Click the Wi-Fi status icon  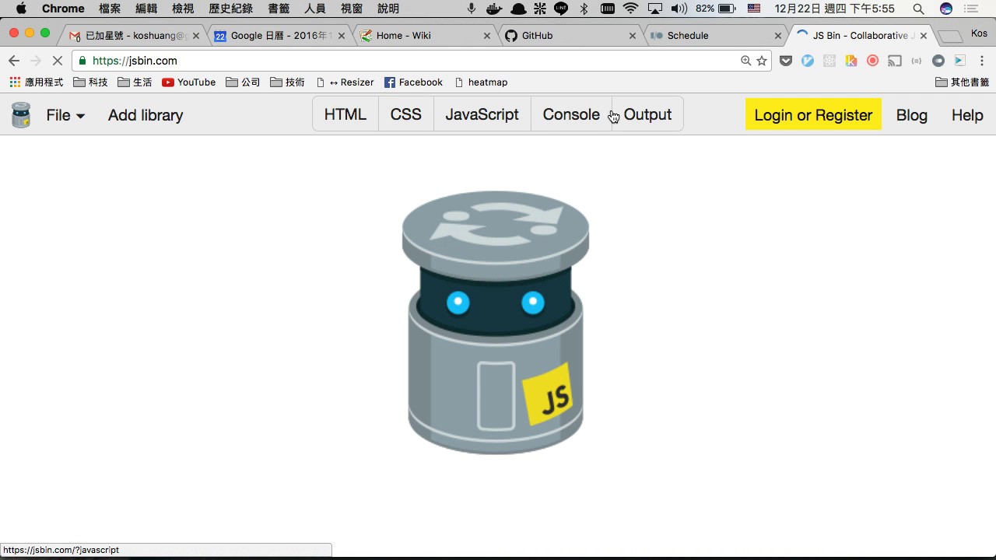(631, 9)
